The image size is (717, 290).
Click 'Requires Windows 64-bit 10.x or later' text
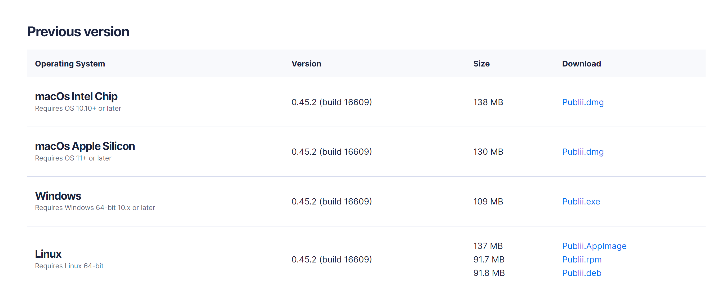coord(95,208)
